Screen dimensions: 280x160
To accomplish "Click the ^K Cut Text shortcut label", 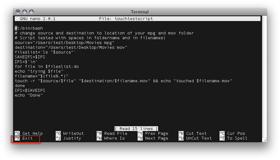I will [x=193, y=133].
